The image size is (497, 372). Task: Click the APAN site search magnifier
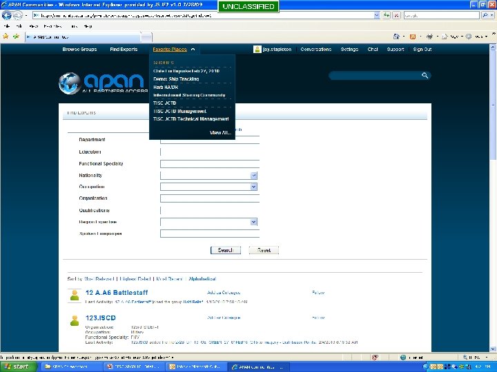(425, 75)
